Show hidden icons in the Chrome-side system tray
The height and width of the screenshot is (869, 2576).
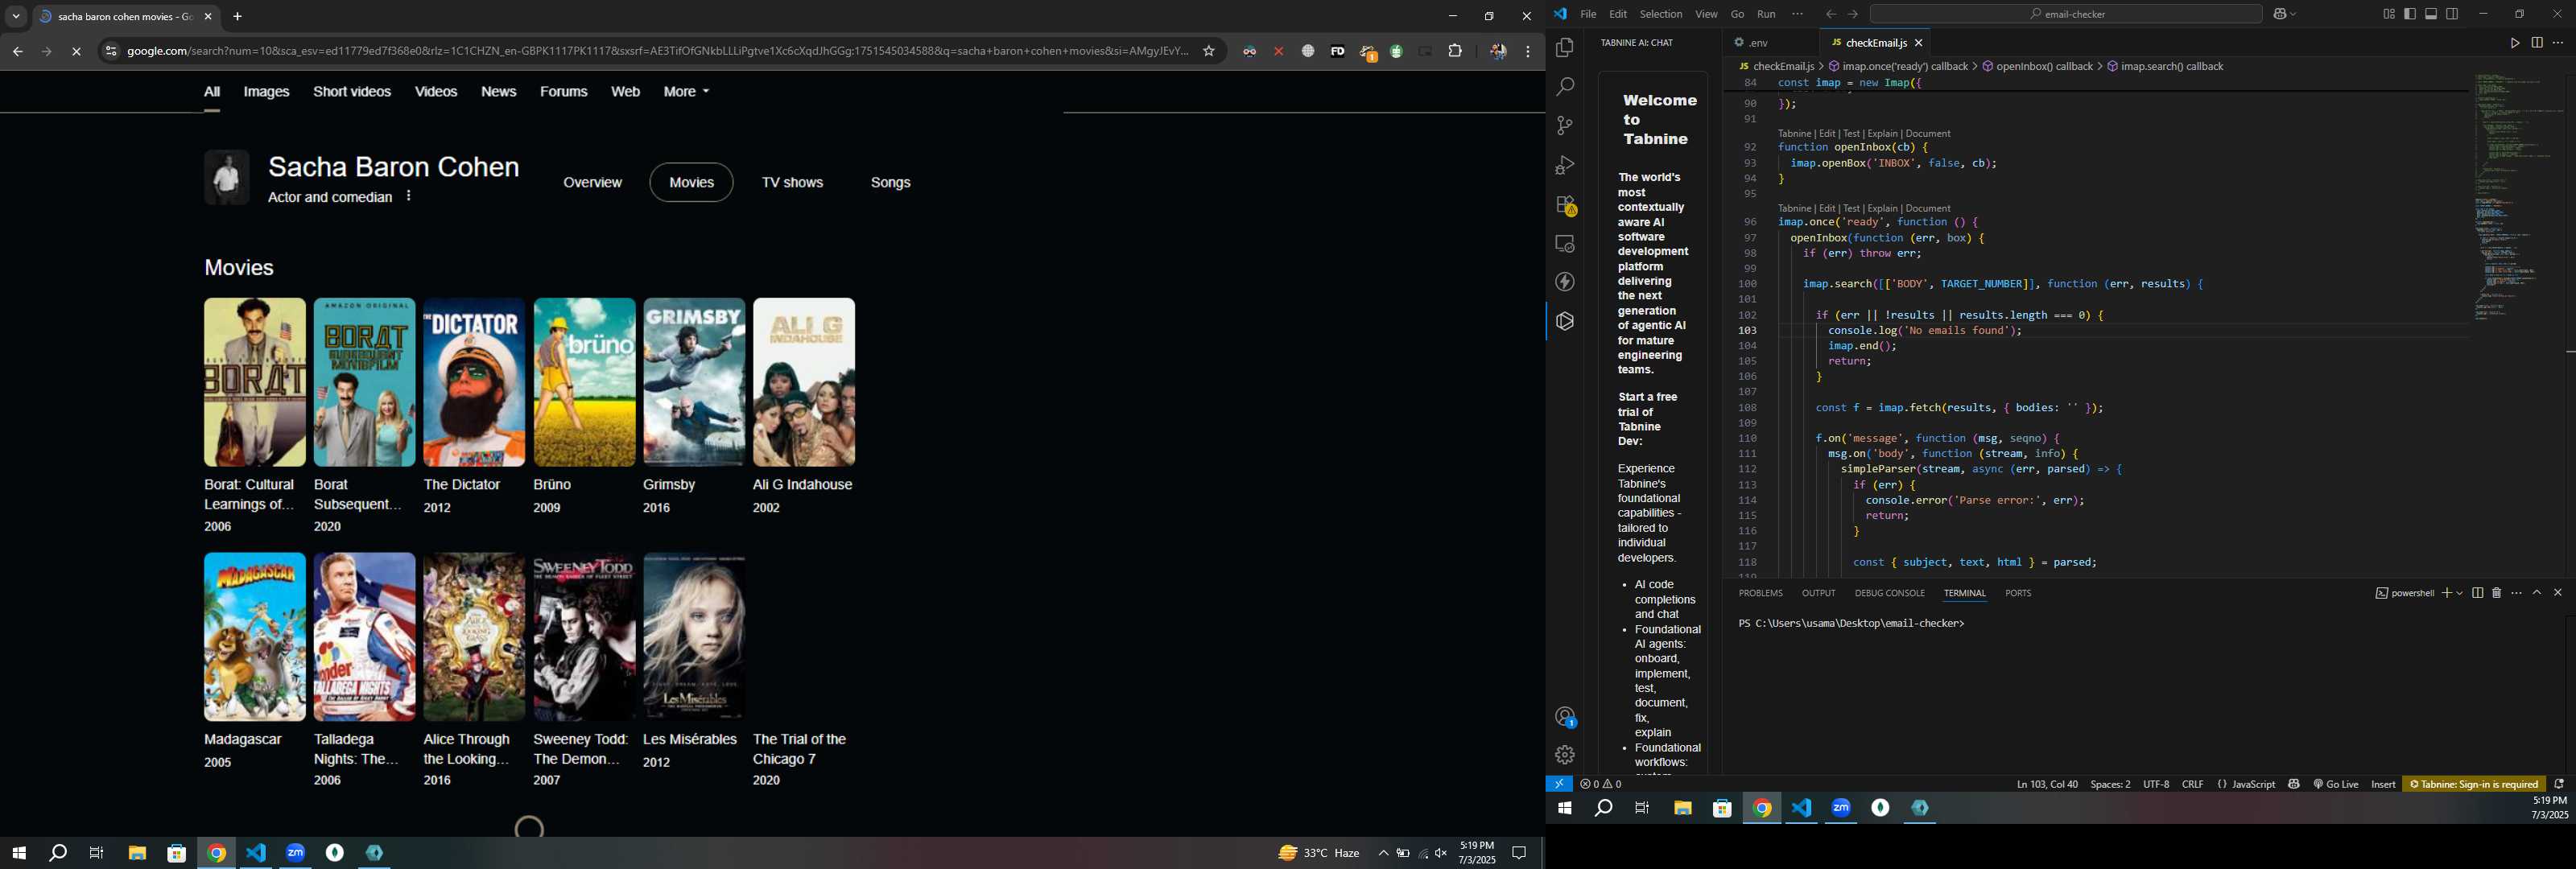click(1383, 853)
